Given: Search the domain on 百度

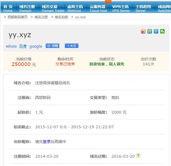Looking at the screenshot, I should 23,46.
